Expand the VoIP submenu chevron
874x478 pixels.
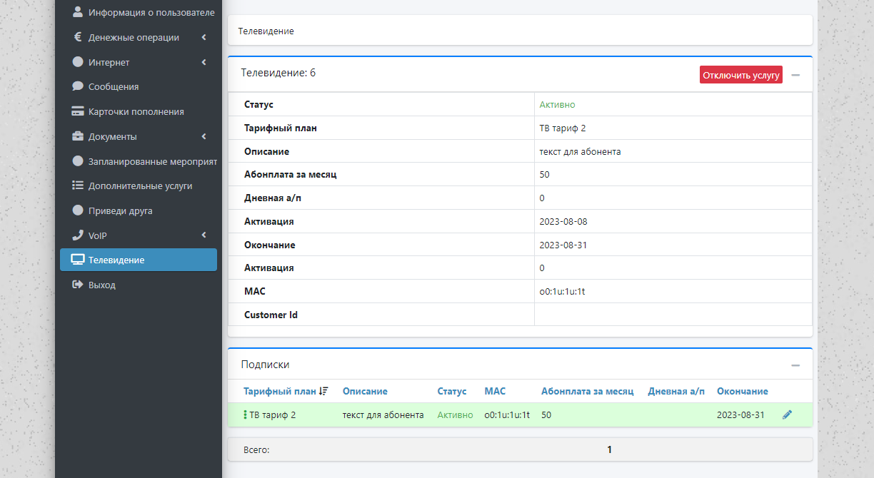(x=204, y=235)
